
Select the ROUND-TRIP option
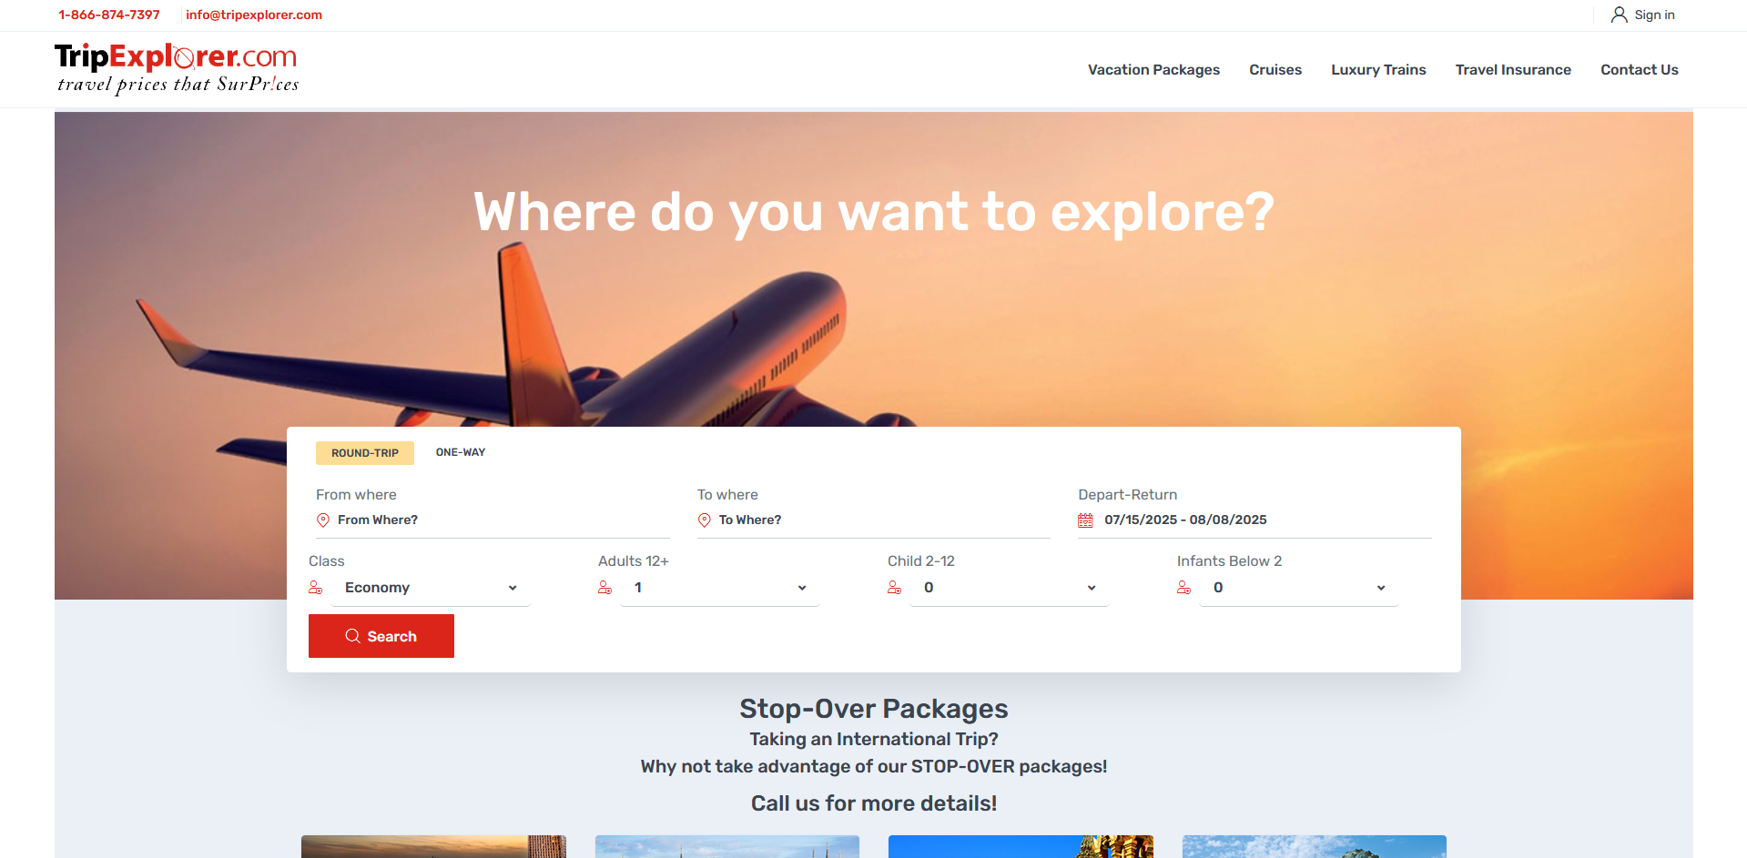[365, 453]
